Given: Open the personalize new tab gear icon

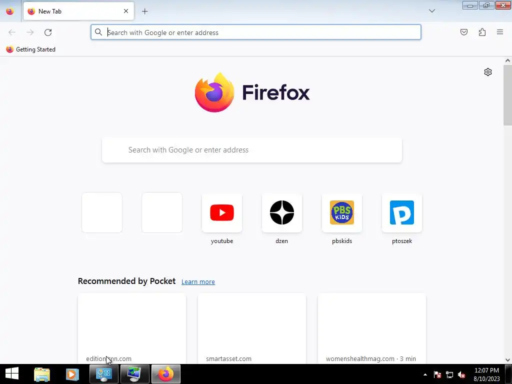Looking at the screenshot, I should pos(488,72).
